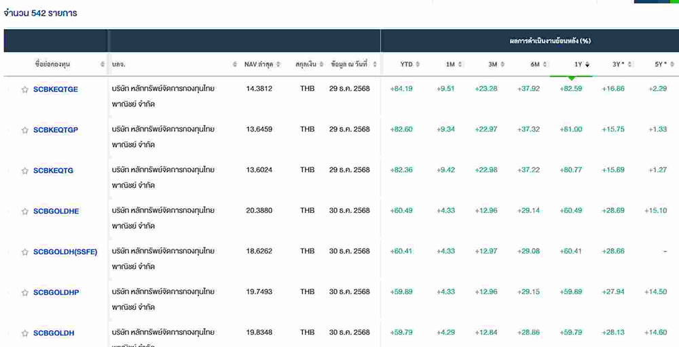Star the SCBKEQTGP fund as favorite
Screen dimensions: 679x347
point(25,130)
